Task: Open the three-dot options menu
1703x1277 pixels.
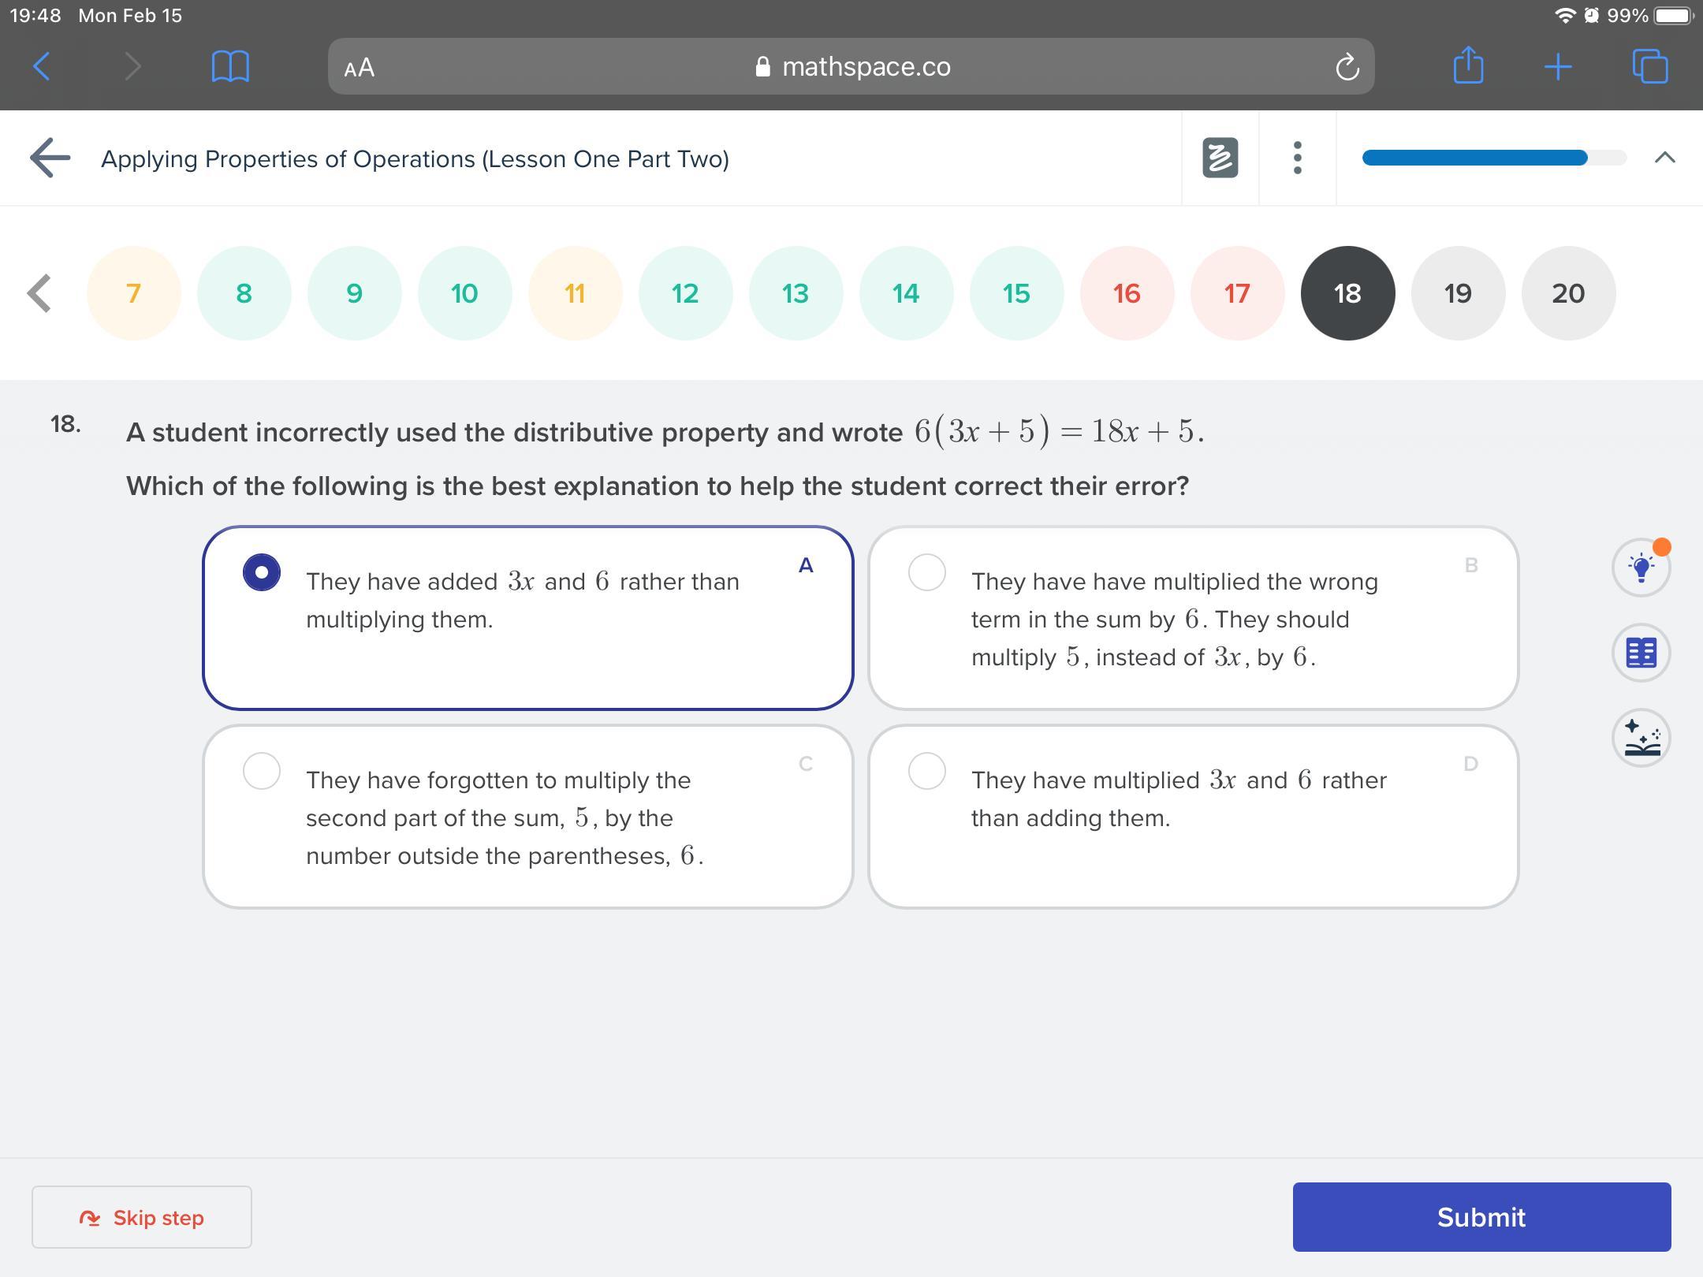Action: tap(1297, 158)
